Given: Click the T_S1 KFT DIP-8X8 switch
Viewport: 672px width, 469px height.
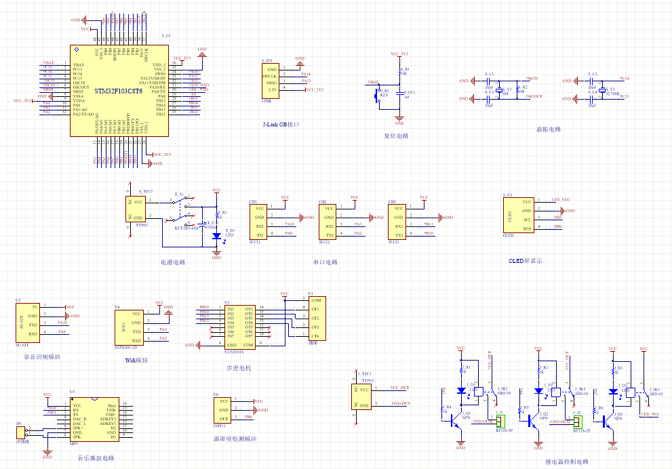Looking at the screenshot, I should (180, 210).
